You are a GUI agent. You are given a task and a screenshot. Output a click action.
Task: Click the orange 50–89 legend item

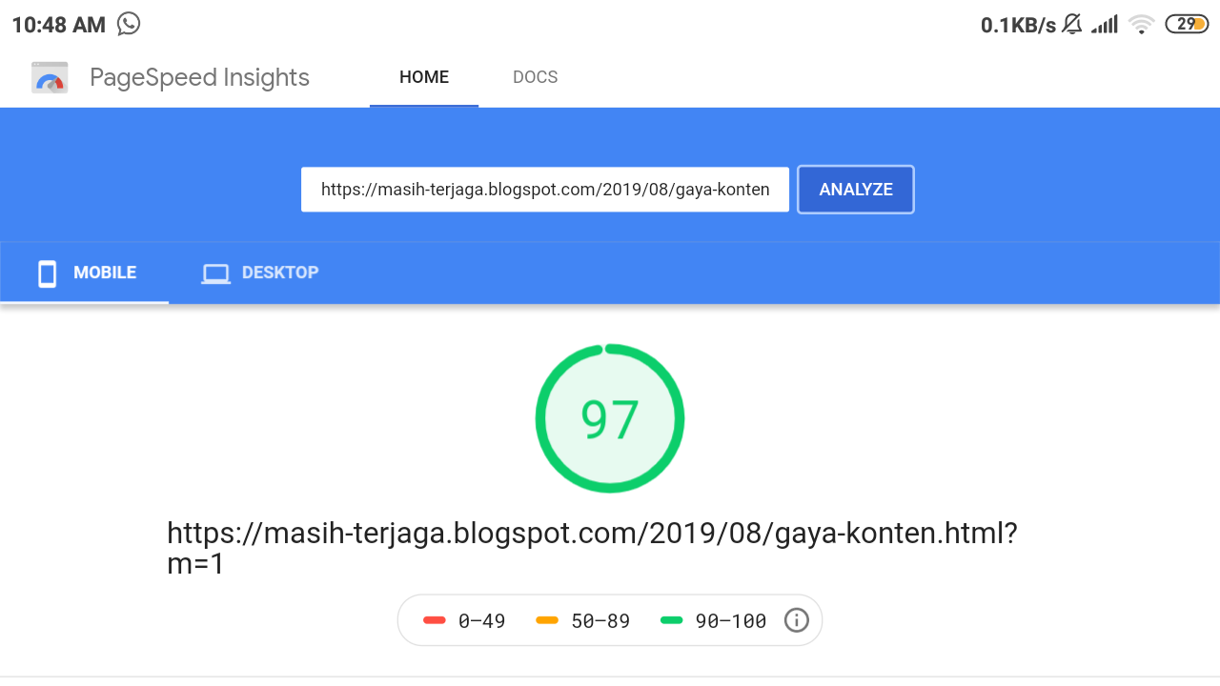click(583, 621)
